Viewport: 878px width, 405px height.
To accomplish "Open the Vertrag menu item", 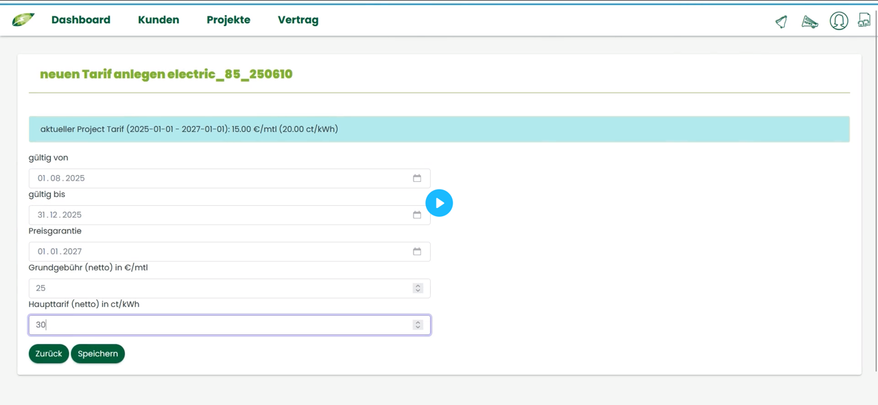I will pyautogui.click(x=298, y=20).
